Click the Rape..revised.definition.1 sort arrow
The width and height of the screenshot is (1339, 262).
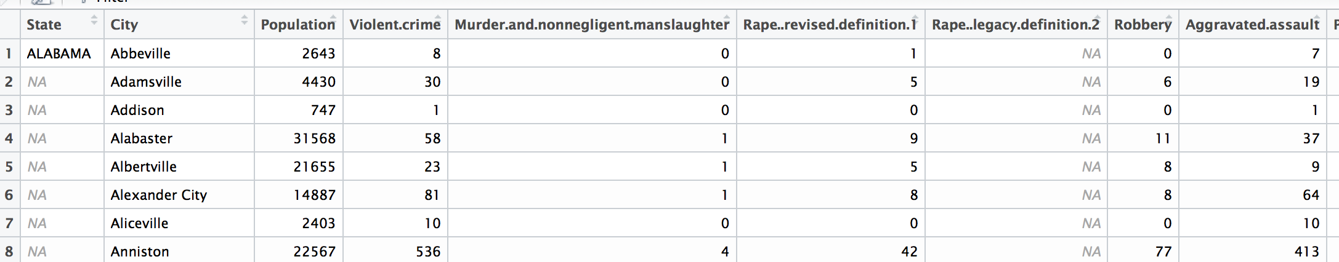[x=915, y=20]
